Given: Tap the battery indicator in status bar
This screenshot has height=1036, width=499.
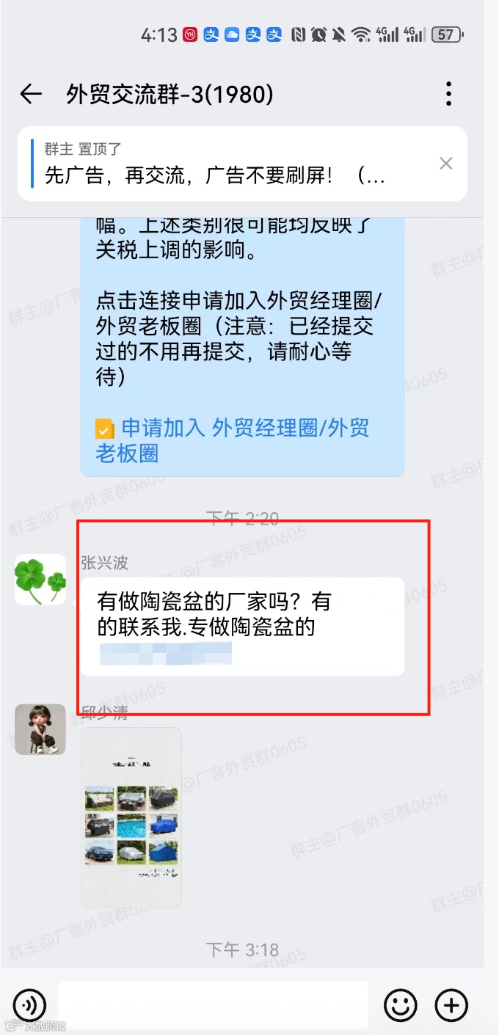Looking at the screenshot, I should click(x=448, y=34).
